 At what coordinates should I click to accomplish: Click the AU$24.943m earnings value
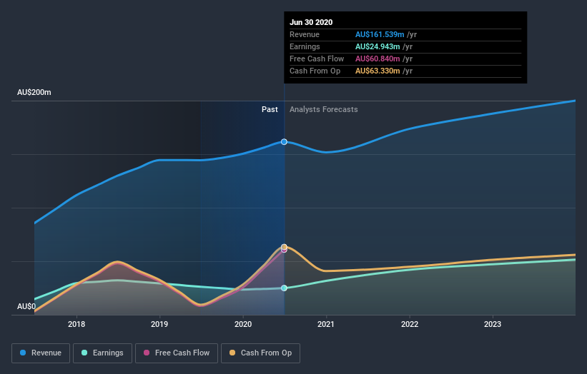(378, 46)
